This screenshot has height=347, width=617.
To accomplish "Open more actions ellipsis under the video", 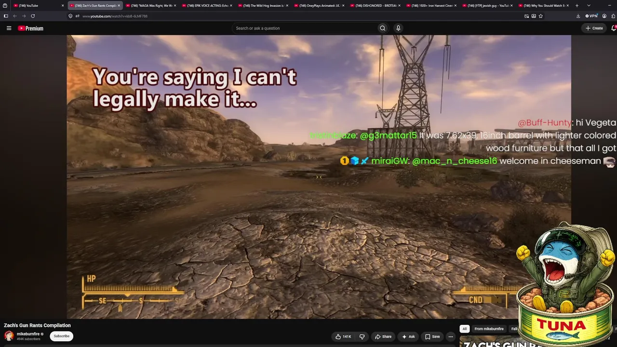I will pos(451,336).
